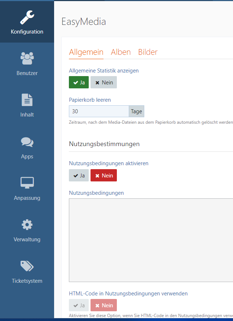Open Apps speech bubbles icon
The width and height of the screenshot is (233, 321).
[27, 142]
